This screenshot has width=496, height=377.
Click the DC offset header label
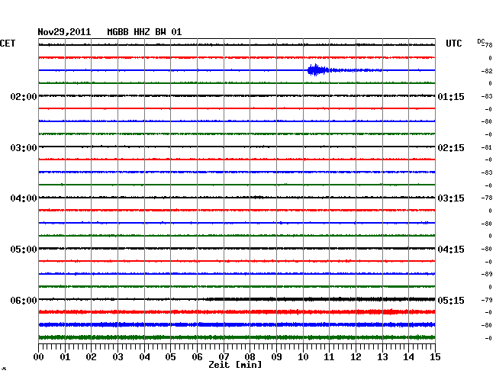[x=482, y=41]
